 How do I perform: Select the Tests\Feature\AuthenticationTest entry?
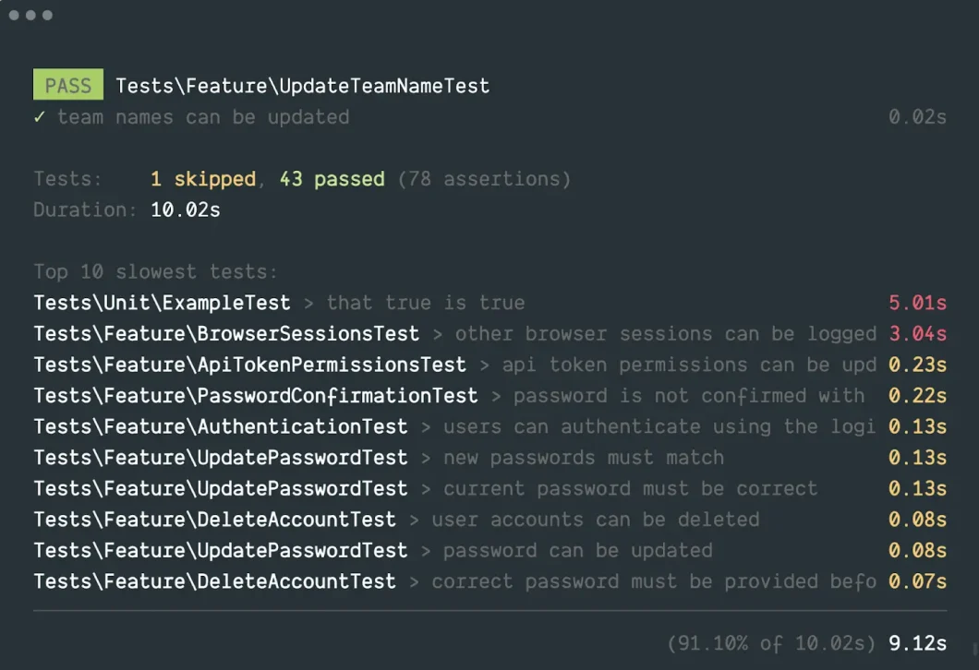coord(220,427)
